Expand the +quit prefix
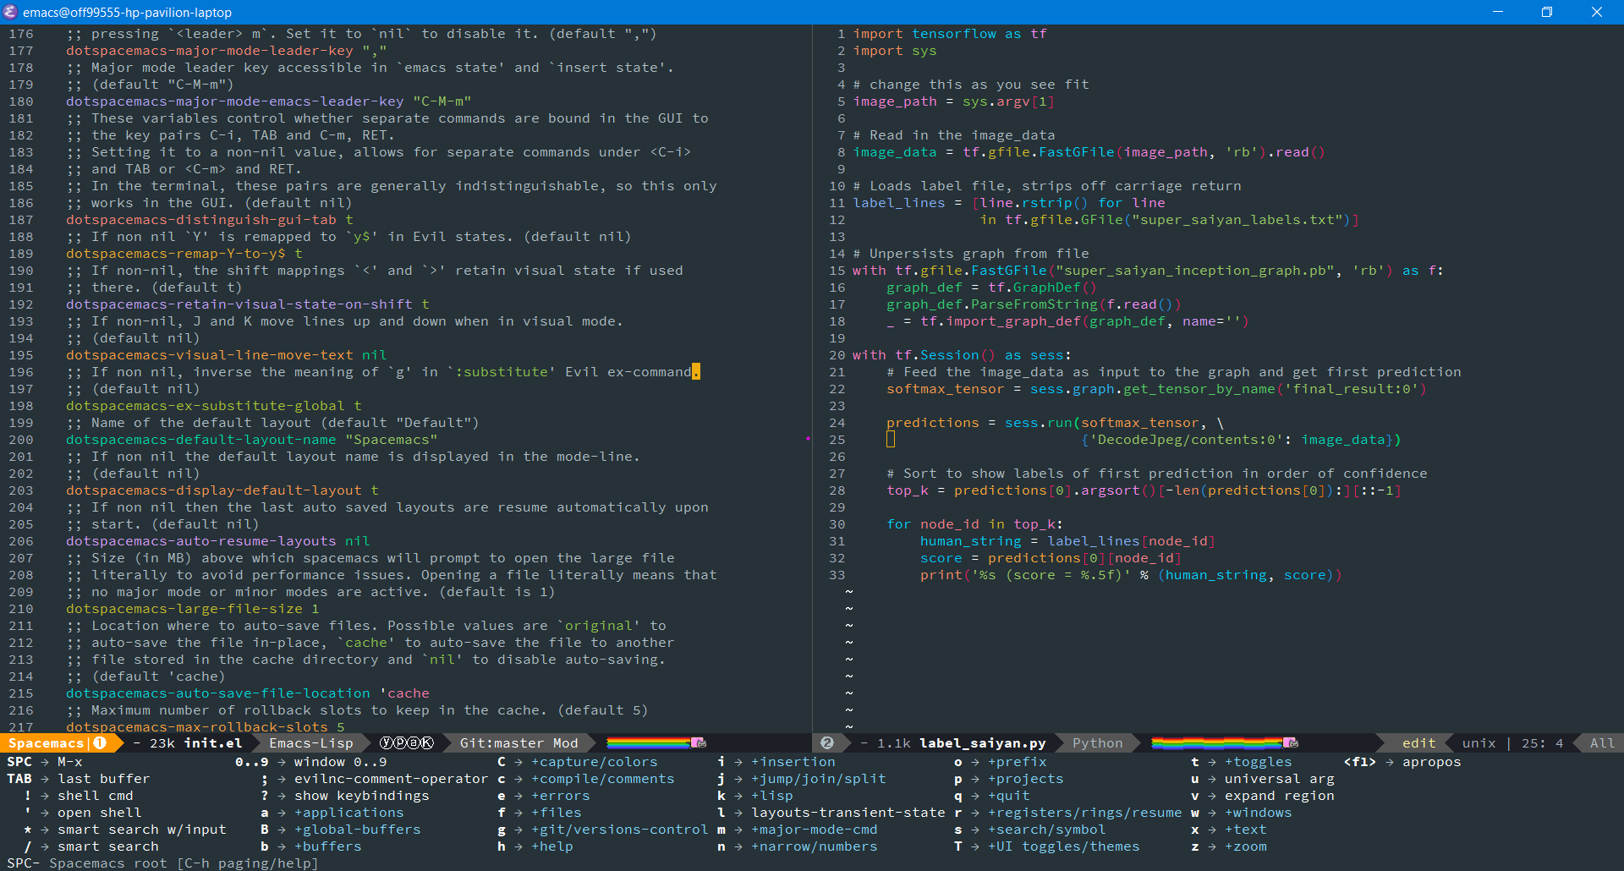 tap(1008, 796)
